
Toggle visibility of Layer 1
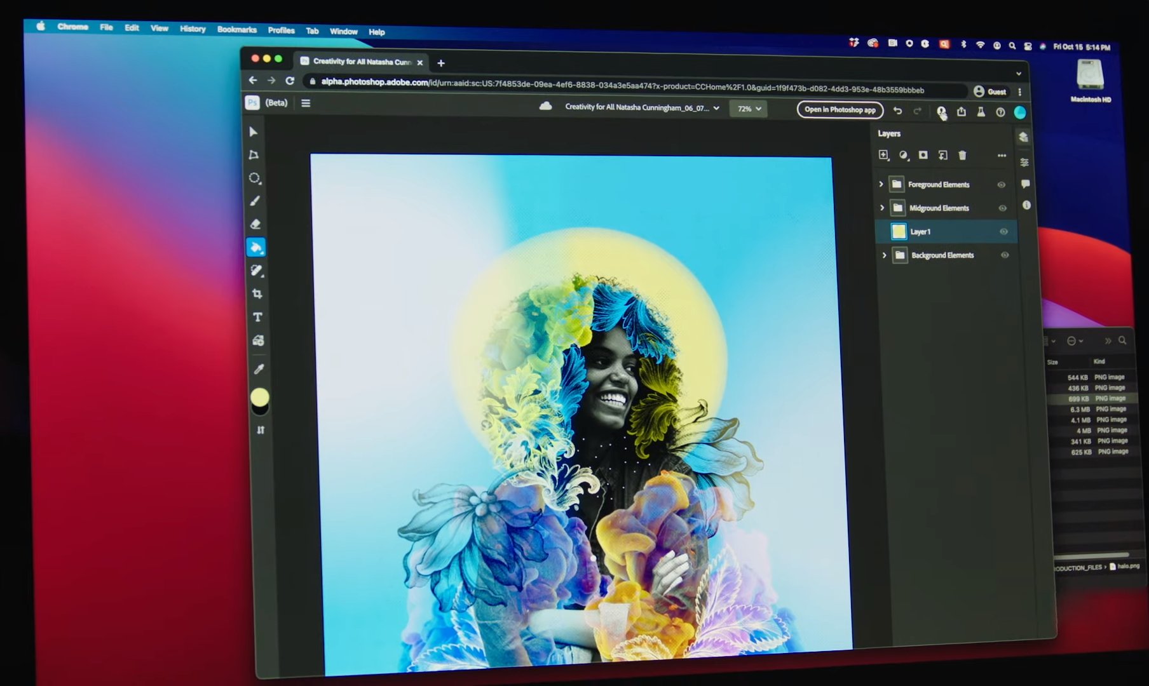(1003, 232)
